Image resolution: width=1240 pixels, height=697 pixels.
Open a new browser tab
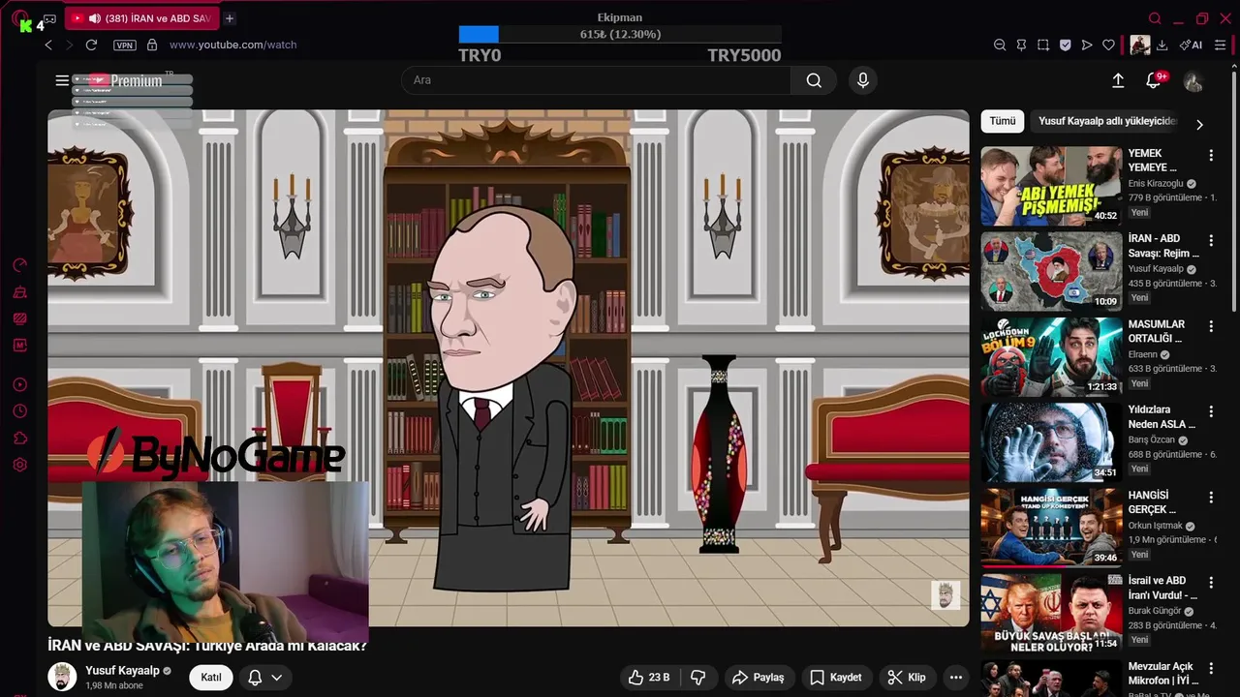tap(230, 18)
